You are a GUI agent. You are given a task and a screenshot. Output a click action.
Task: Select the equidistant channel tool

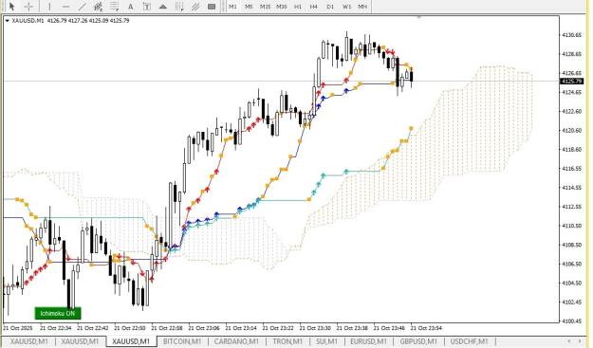[x=99, y=7]
